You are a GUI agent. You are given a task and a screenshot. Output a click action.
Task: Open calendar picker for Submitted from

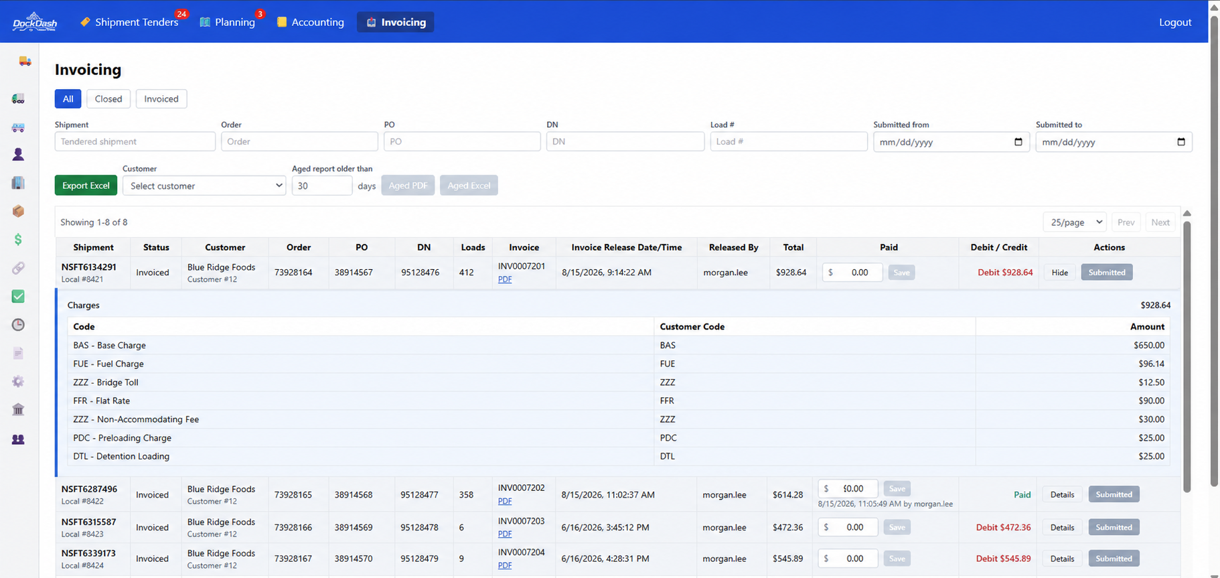point(1018,142)
